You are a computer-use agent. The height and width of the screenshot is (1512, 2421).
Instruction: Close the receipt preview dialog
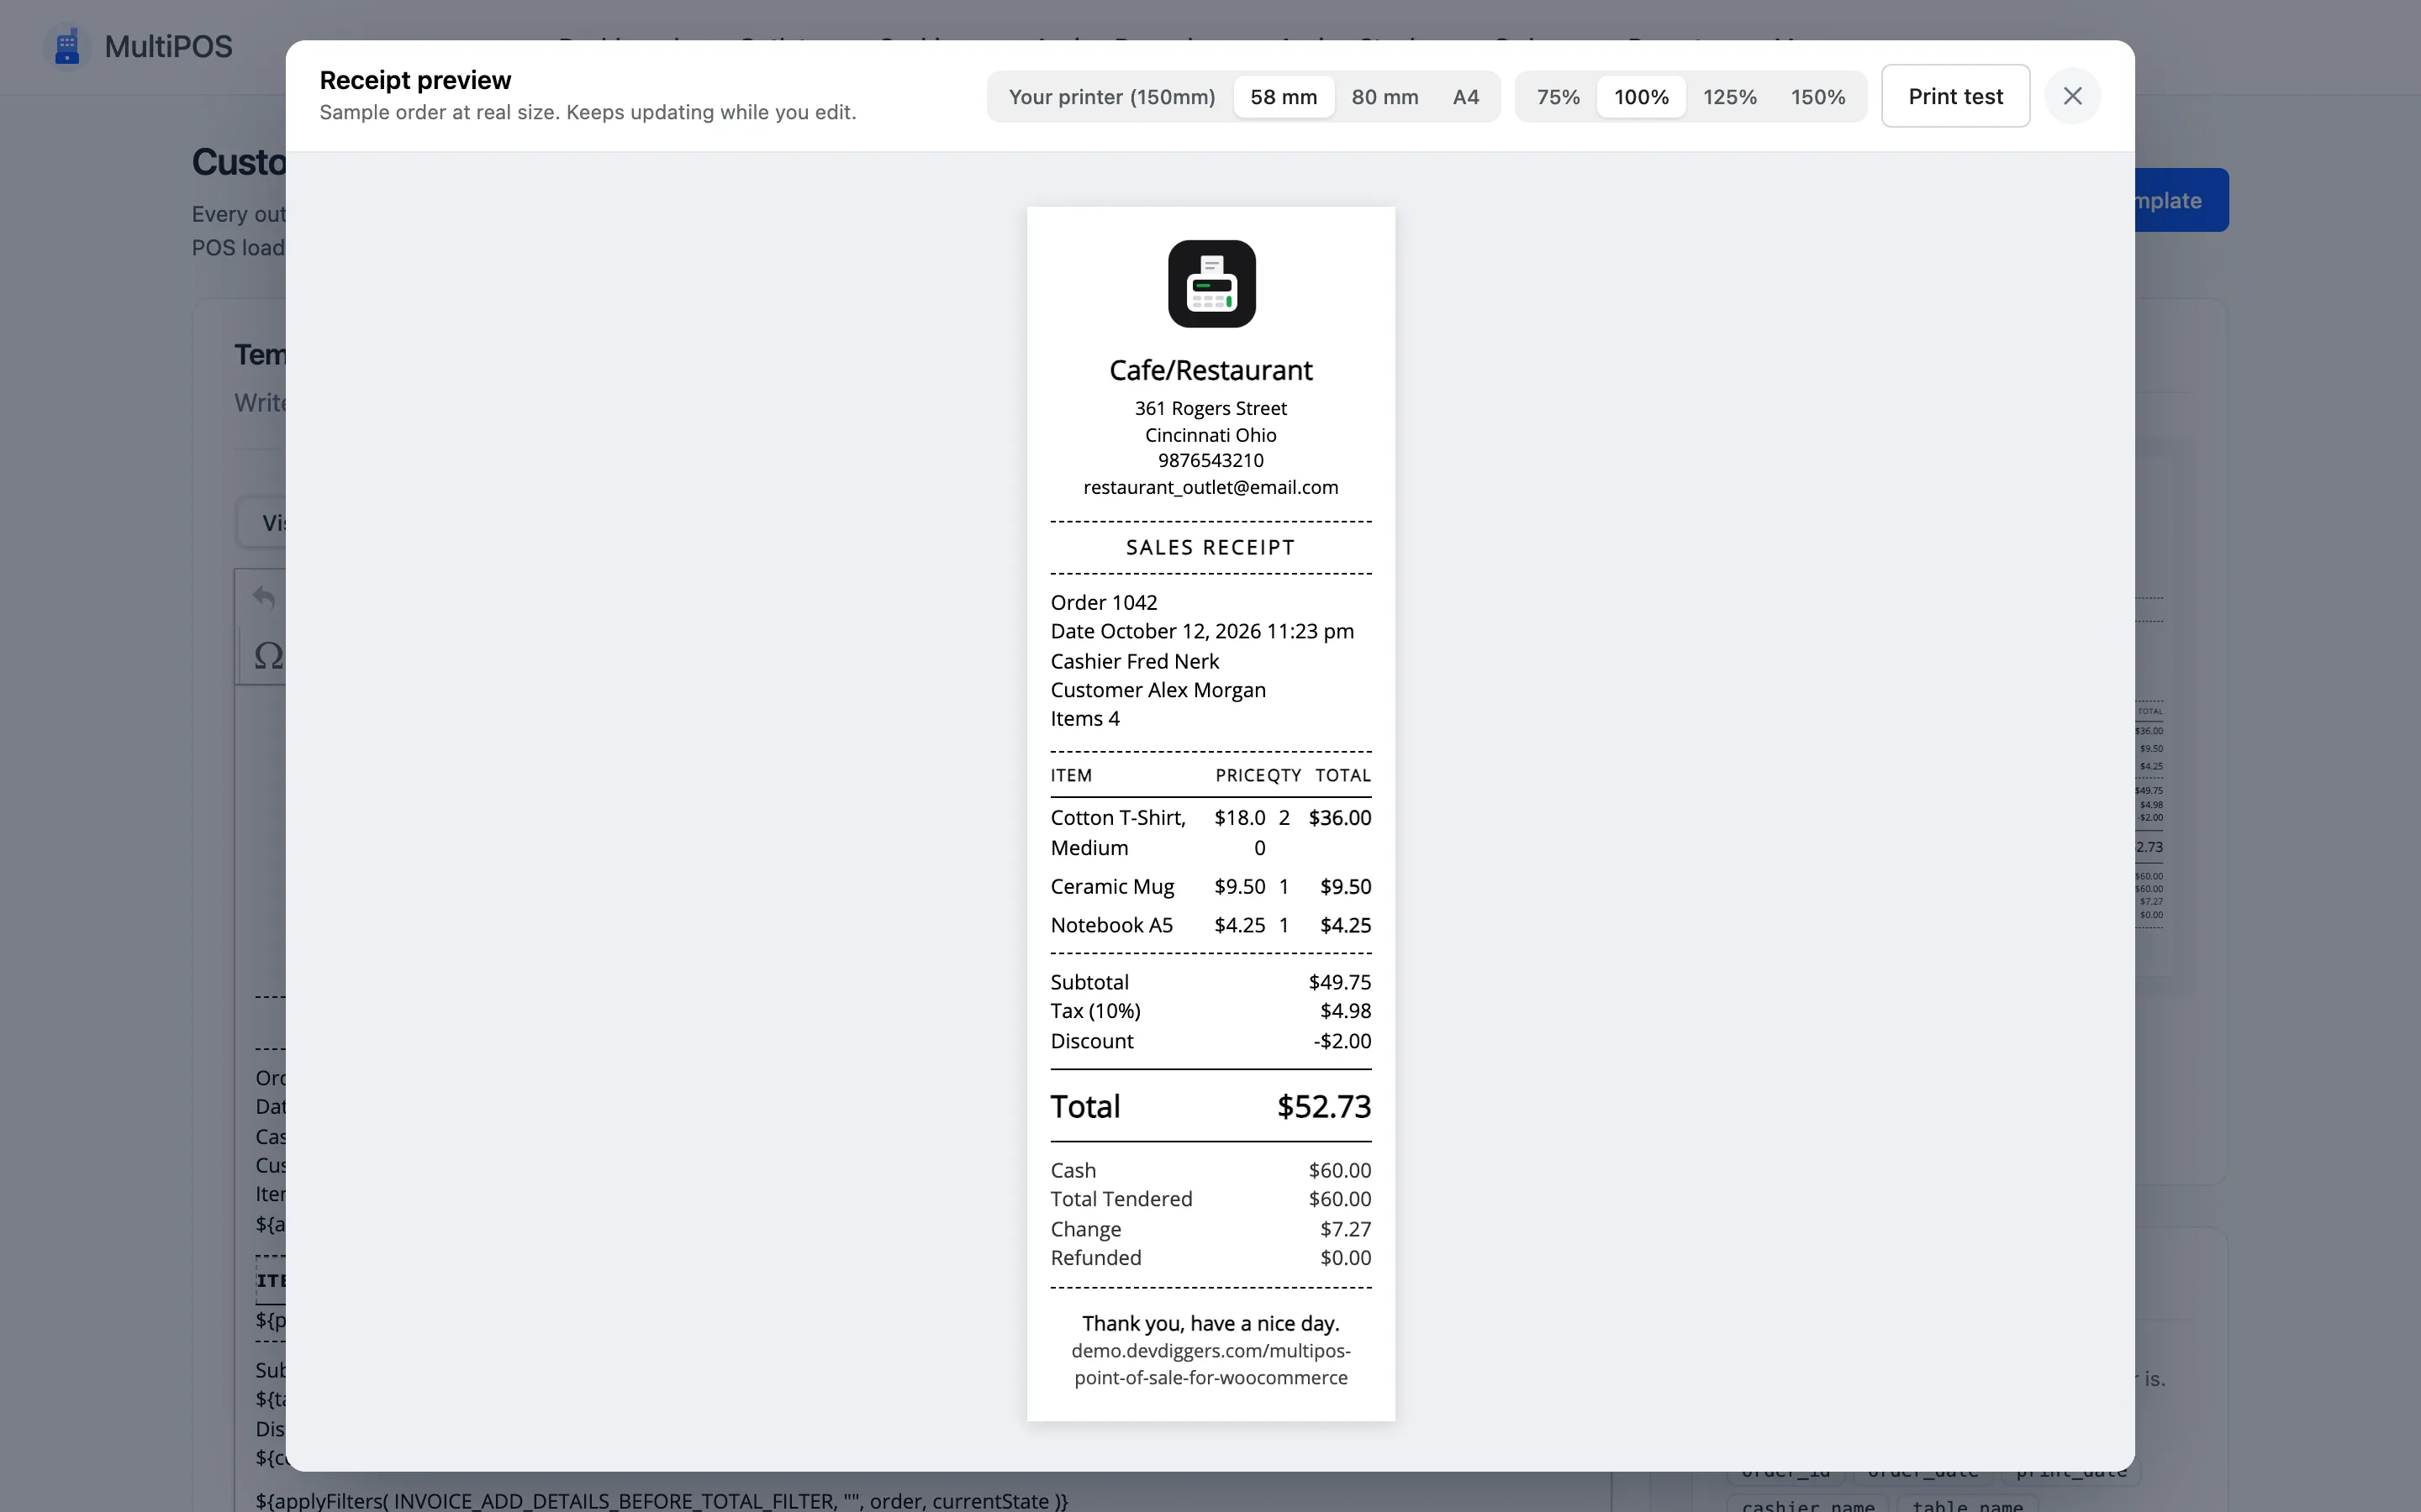point(2072,96)
